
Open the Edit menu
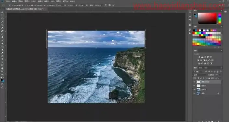tap(14, 1)
